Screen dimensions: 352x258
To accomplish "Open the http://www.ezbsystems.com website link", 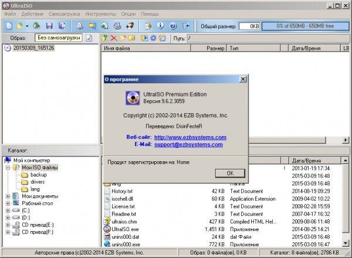I will (190, 137).
